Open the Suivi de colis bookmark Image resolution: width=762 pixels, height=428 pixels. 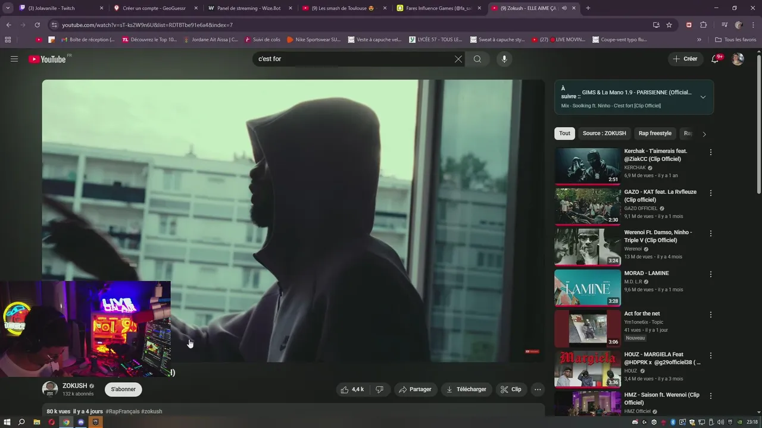coord(262,40)
